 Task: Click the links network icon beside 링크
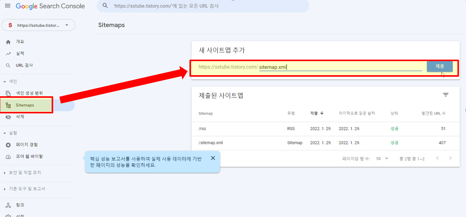(x=8, y=205)
